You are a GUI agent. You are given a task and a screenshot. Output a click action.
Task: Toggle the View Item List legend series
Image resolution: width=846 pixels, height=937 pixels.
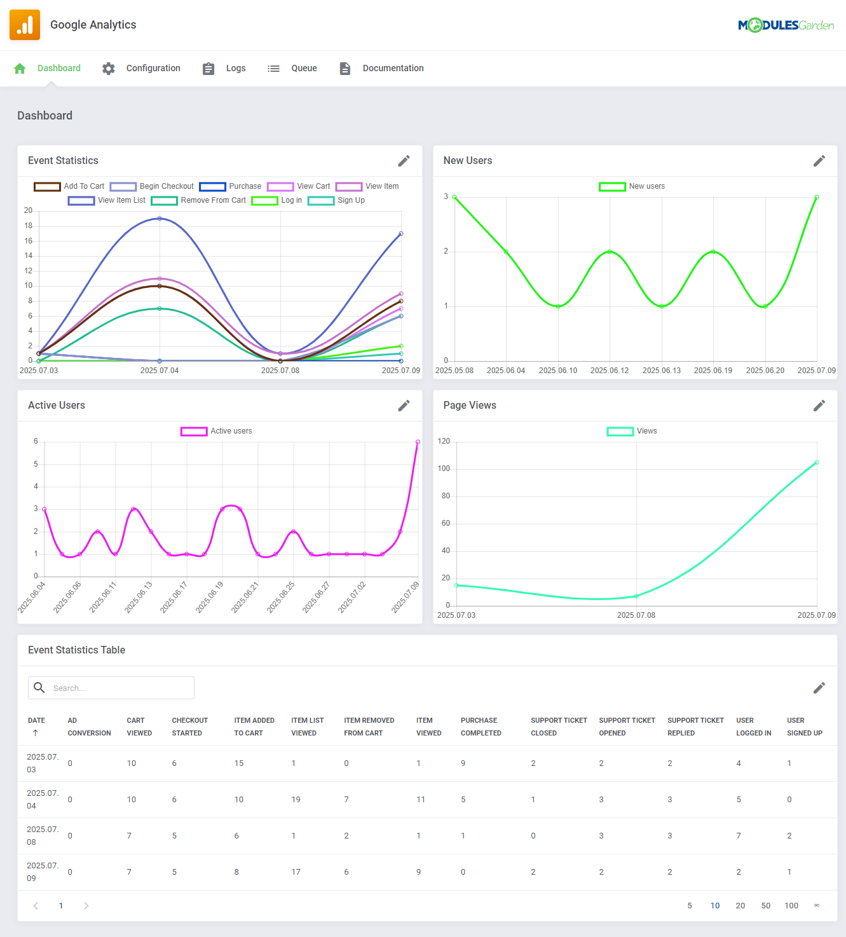click(x=107, y=200)
